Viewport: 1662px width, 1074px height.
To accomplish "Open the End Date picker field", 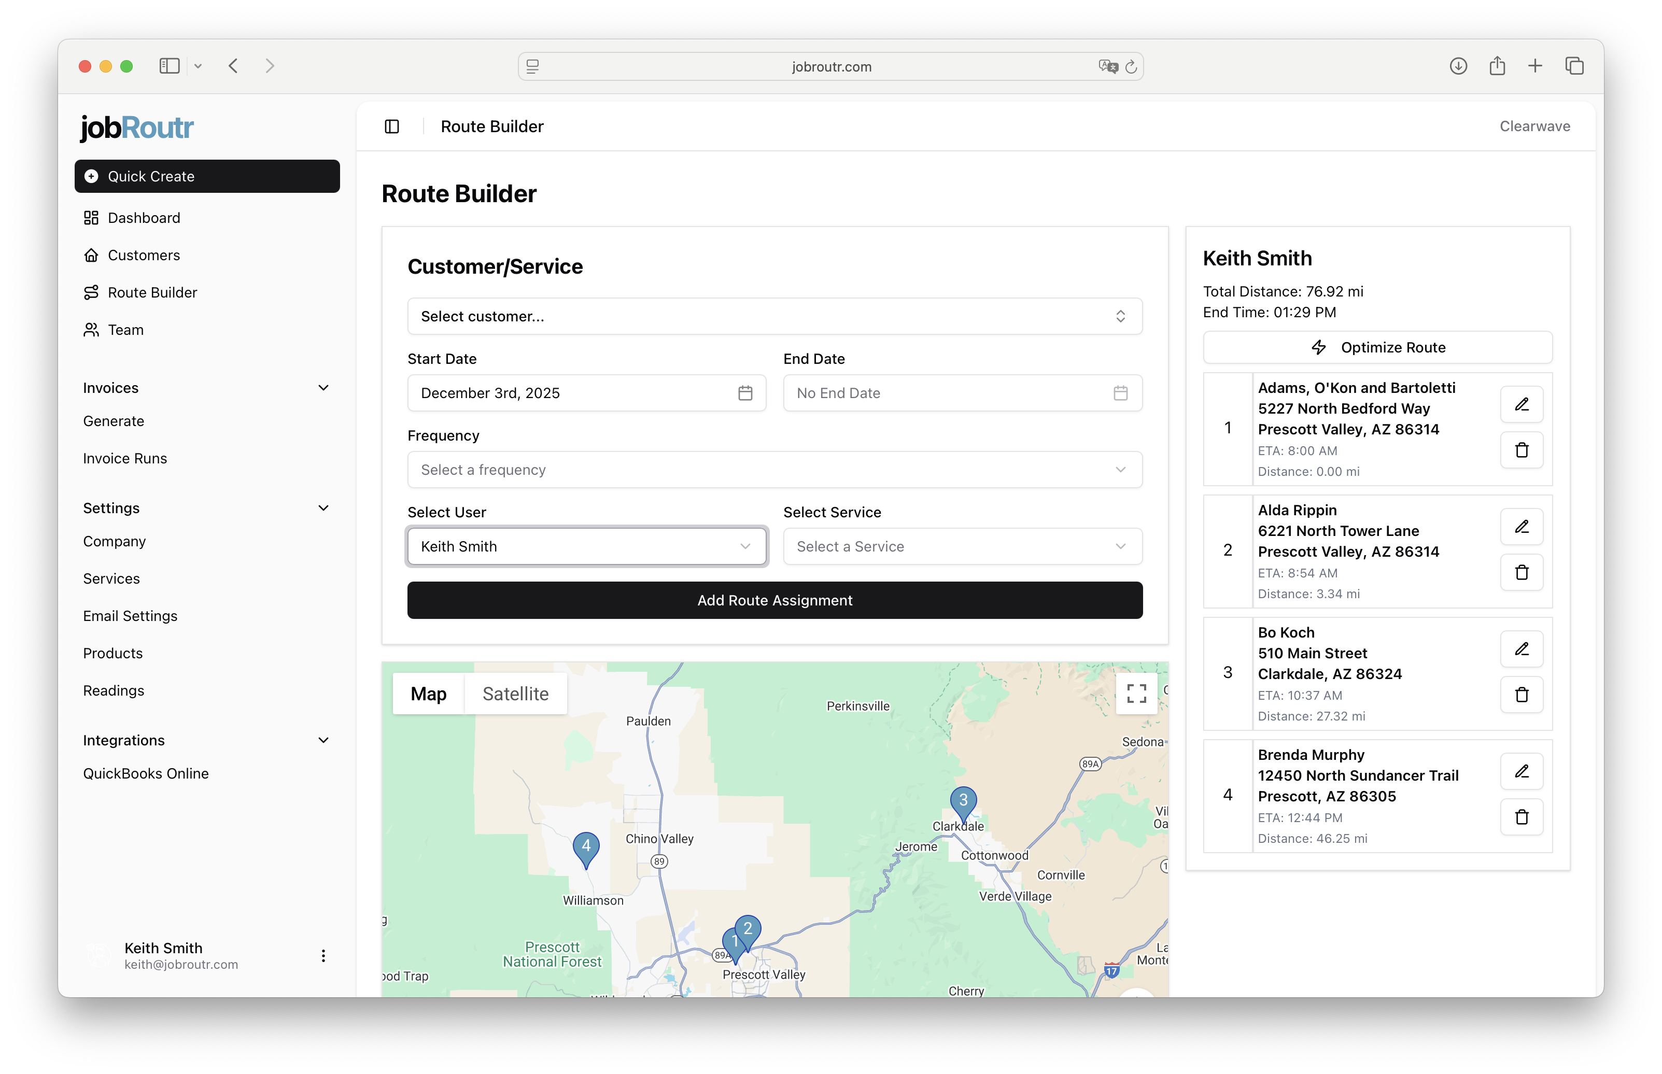I will 963,392.
